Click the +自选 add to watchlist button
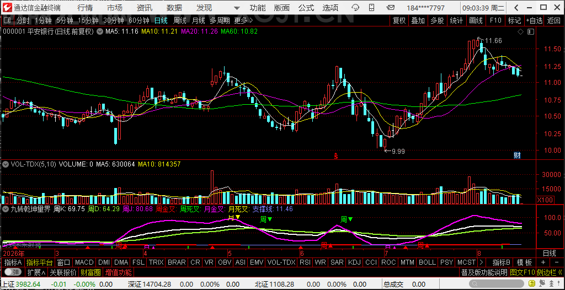Viewport: 565px width, 290px height. 534,21
